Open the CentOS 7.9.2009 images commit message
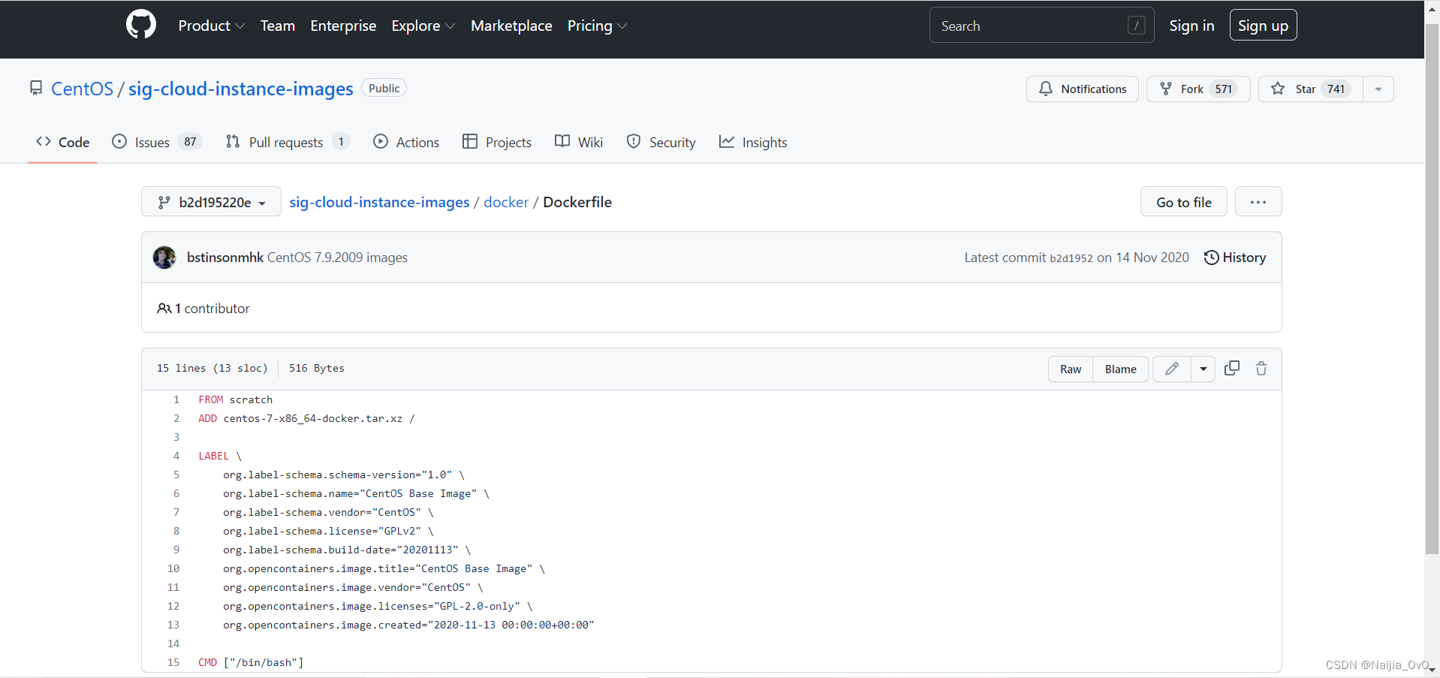 (x=338, y=258)
